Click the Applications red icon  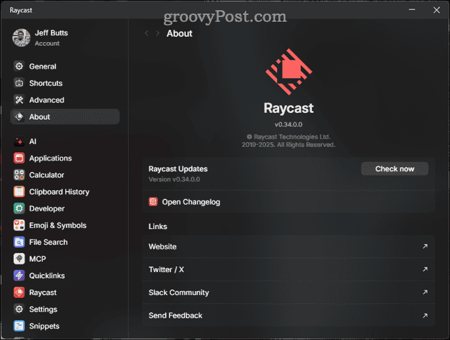point(19,158)
